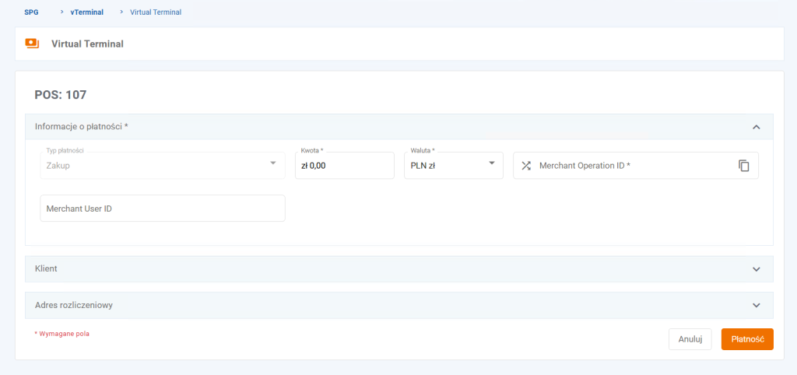Collapse Informacje o płatności using chevron up
The image size is (797, 375).
point(756,127)
